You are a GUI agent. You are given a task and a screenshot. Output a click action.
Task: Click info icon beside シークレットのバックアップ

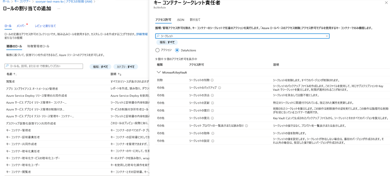pos(220,87)
